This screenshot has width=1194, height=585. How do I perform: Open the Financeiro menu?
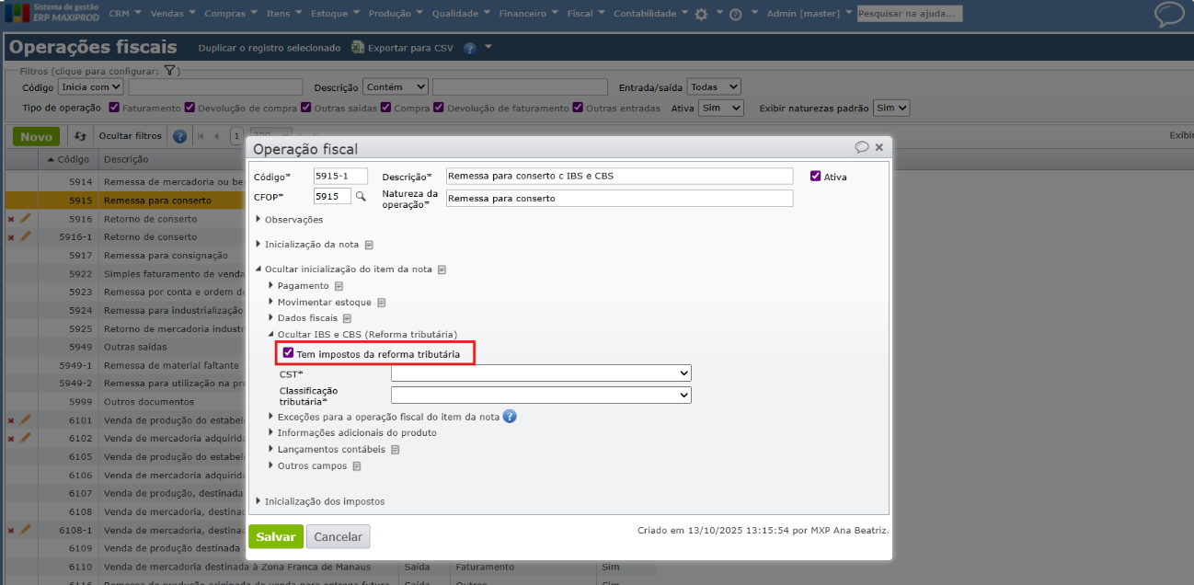coord(529,14)
